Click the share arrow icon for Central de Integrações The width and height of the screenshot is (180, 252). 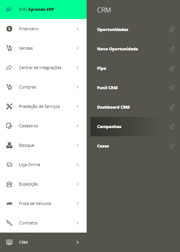(x=9, y=68)
